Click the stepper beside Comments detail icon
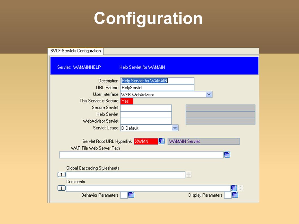Screen dimensions: 299x224 click(x=241, y=188)
